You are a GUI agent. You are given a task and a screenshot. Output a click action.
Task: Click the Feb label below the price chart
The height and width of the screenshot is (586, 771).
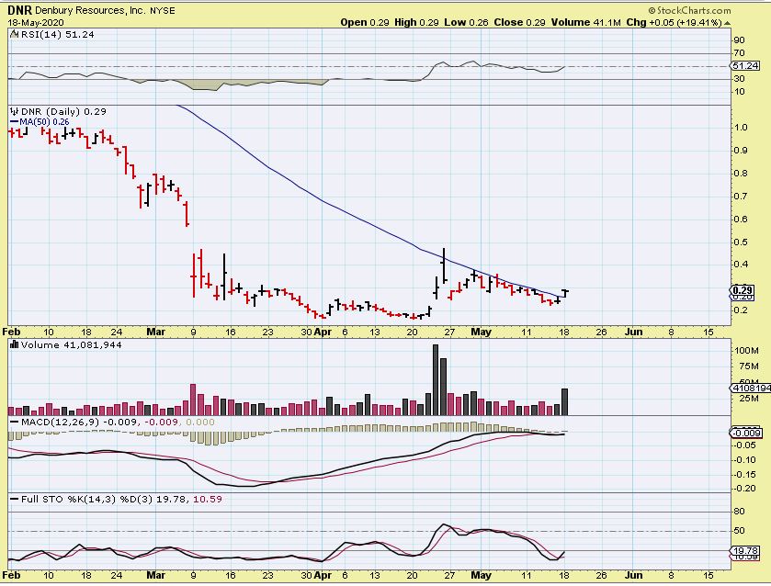point(11,332)
